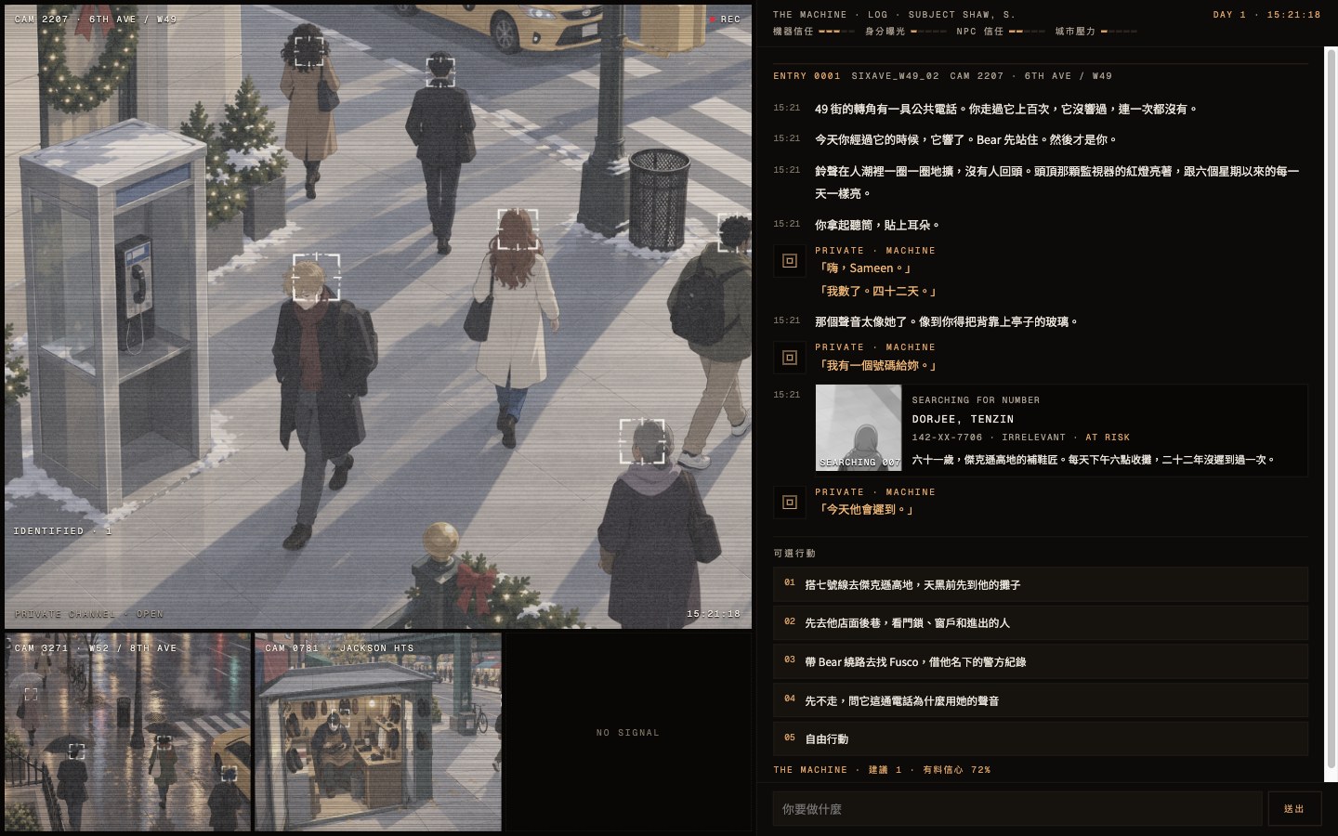Viewport: 1338px width, 836px height.
Task: Focus the 你要做什麼 input field
Action: coord(1017,809)
